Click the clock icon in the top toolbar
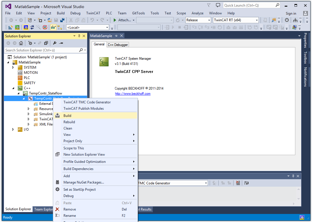312x222 pixels. (287, 20)
